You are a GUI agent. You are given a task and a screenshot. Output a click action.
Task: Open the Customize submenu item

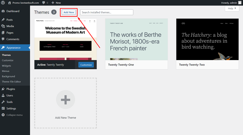[8, 60]
